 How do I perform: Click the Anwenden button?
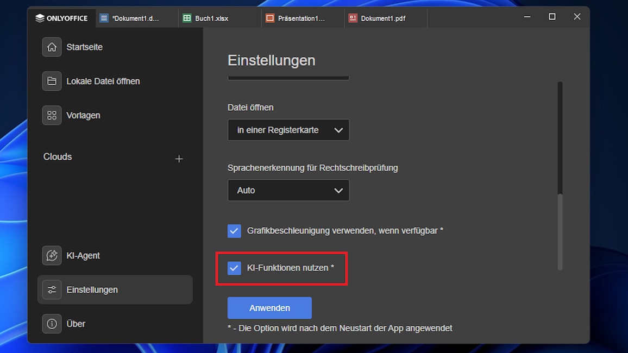(269, 308)
